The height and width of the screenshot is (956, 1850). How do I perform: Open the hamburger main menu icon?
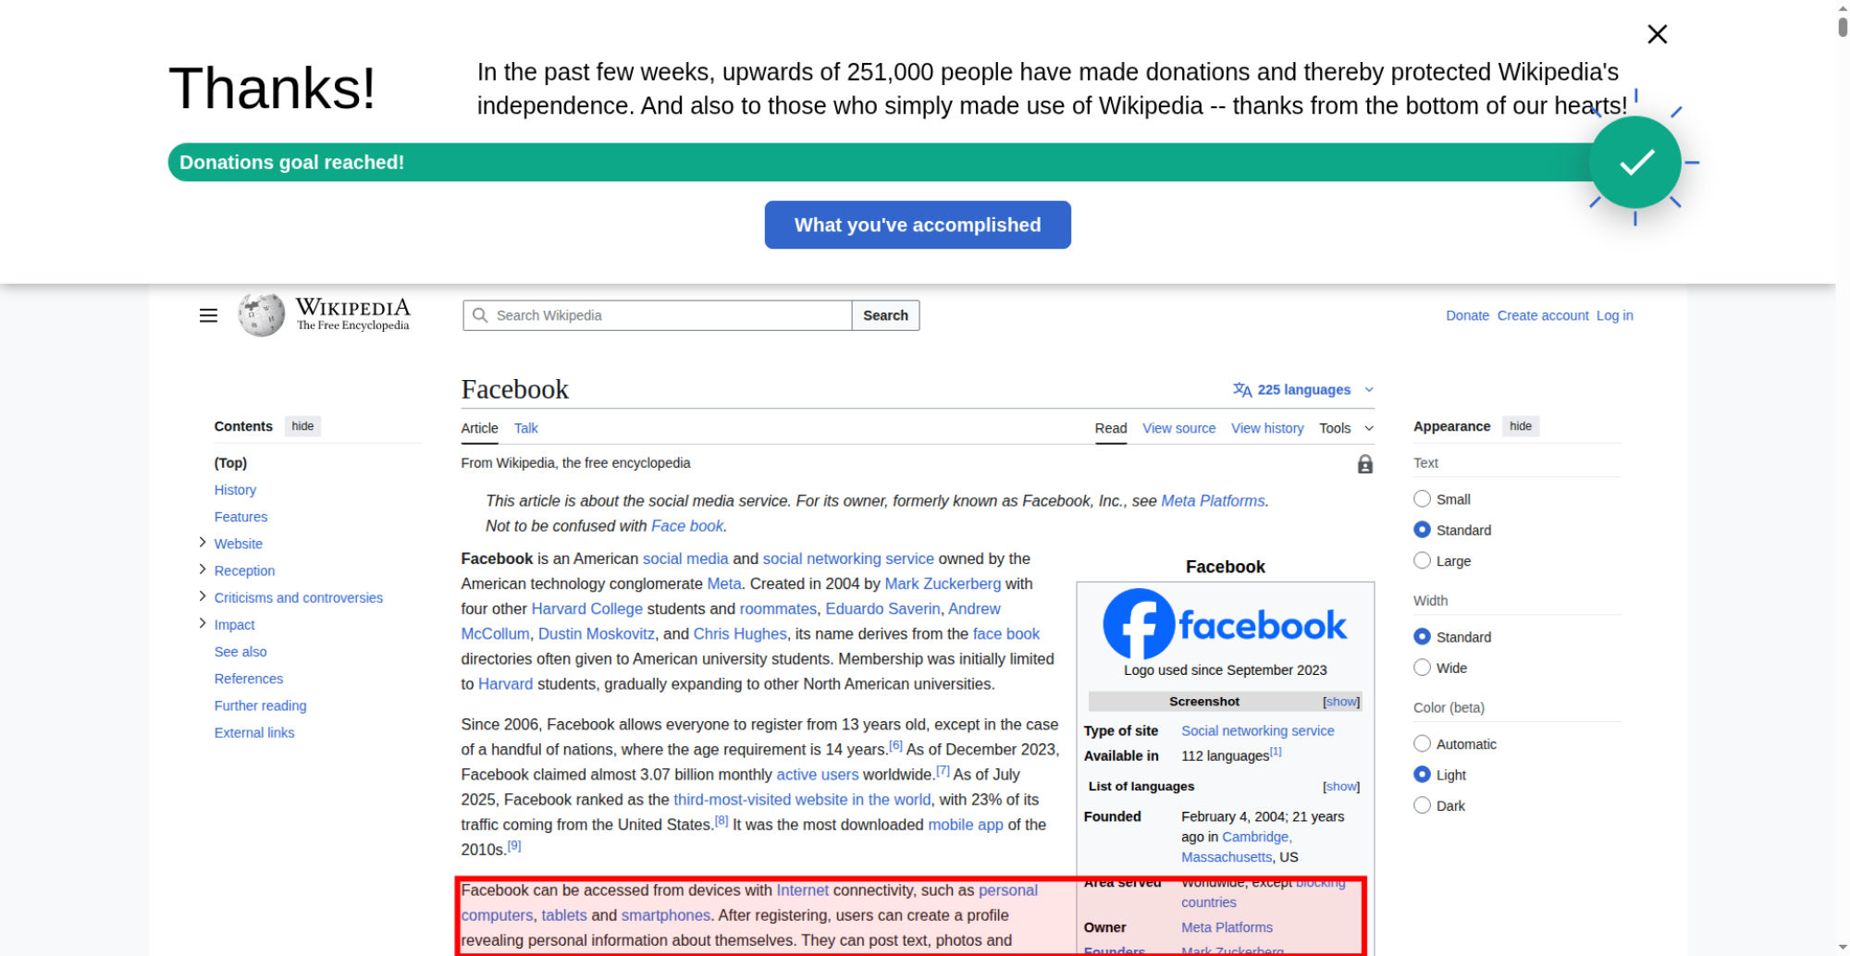pos(208,315)
